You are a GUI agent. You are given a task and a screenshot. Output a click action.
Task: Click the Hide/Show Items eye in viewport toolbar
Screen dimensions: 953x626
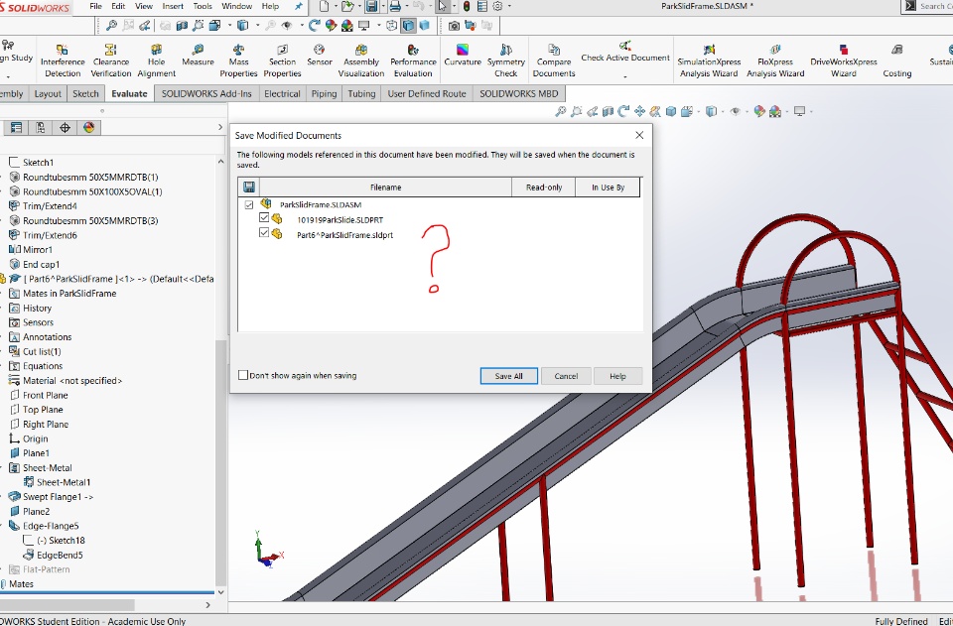[736, 111]
